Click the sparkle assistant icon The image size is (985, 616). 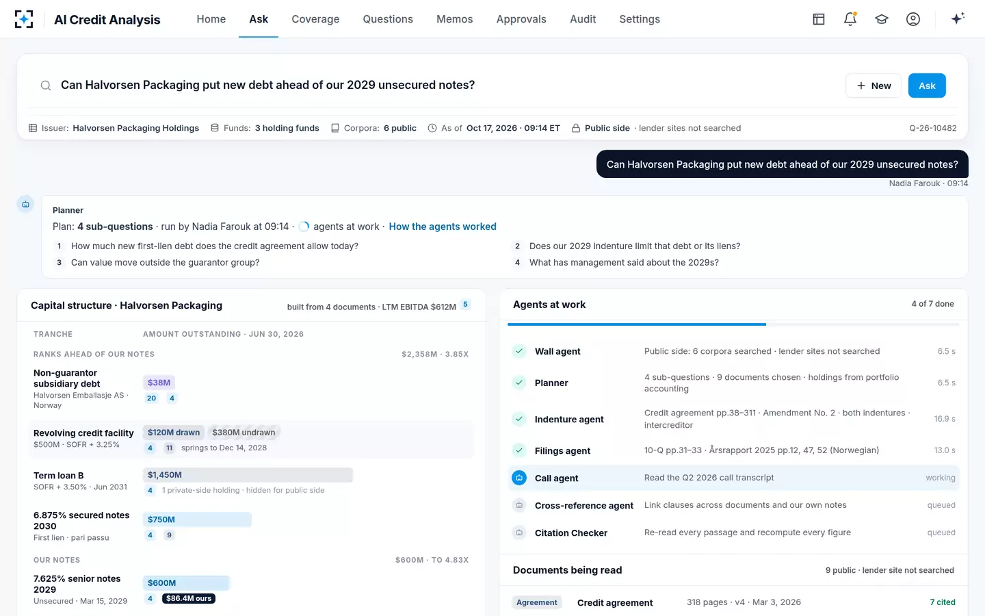958,18
